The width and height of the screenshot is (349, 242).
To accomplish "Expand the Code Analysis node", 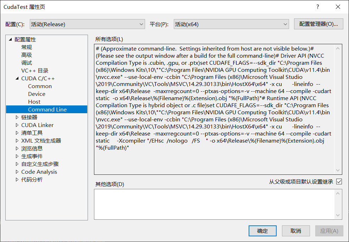I will coord(17,172).
